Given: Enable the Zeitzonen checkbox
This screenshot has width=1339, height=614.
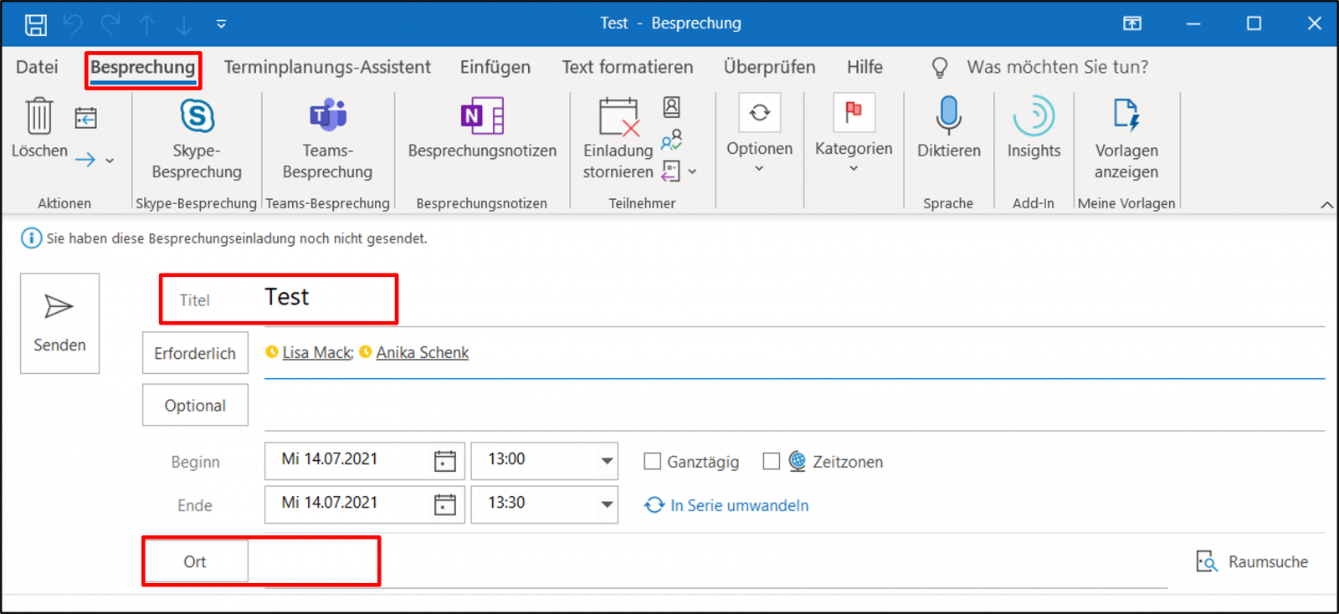Looking at the screenshot, I should pos(772,462).
